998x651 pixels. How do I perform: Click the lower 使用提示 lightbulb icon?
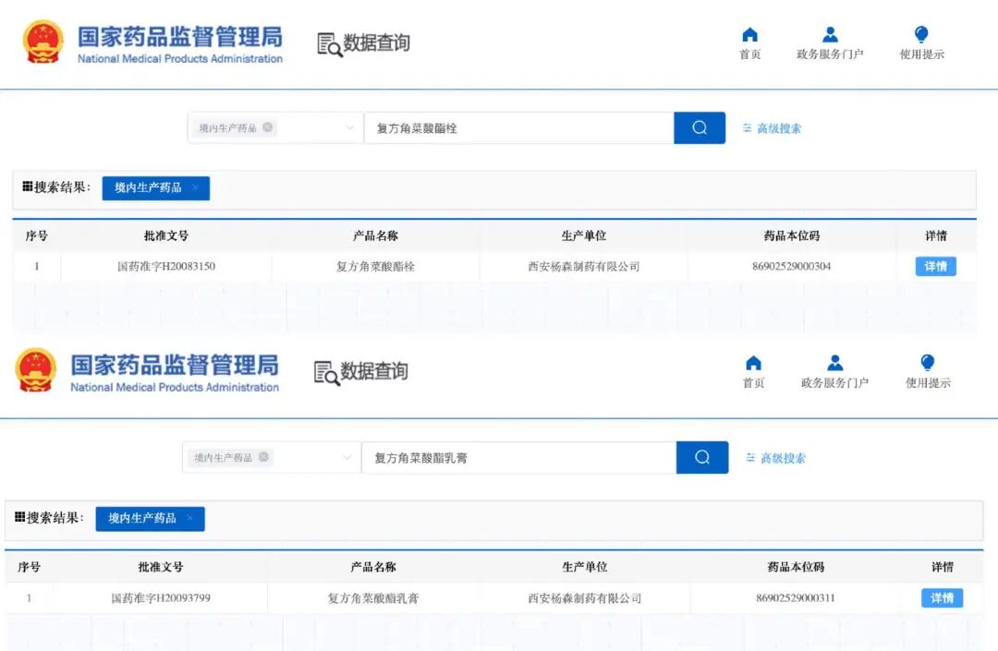(x=927, y=363)
